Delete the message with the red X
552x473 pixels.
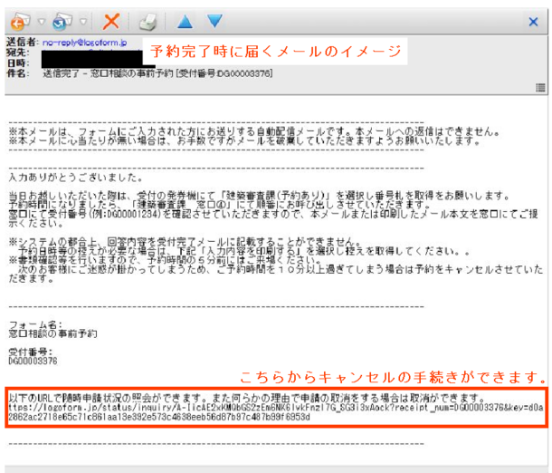pos(111,22)
